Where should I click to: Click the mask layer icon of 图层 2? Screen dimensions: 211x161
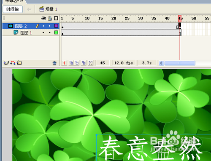click(x=11, y=26)
